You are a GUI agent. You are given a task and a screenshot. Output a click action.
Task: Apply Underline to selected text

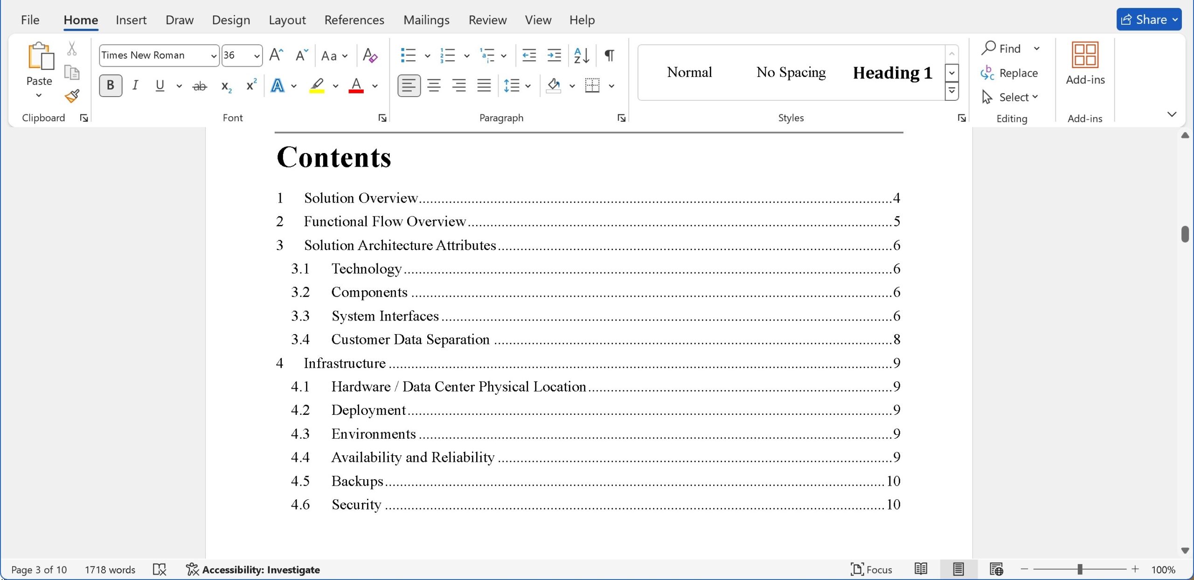(x=160, y=84)
